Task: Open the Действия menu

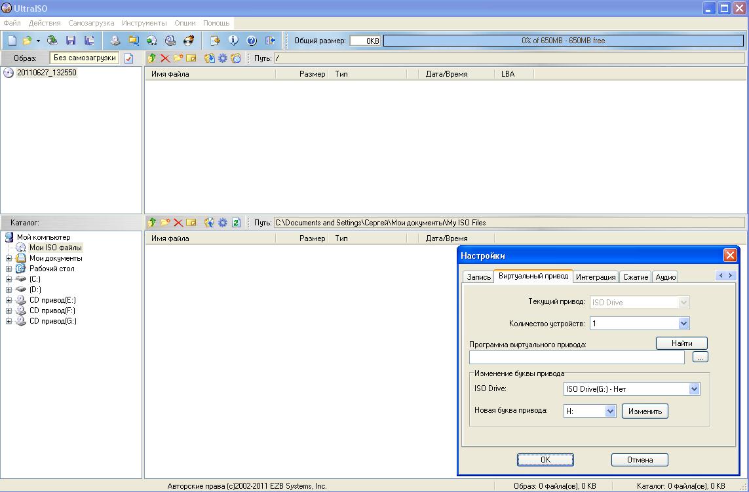Action: 45,23
